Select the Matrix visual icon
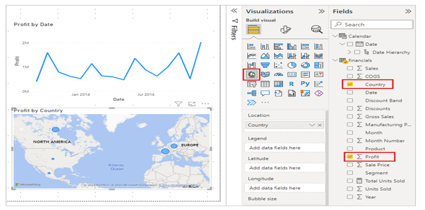Screen dimensions: 425x210 (x=278, y=84)
